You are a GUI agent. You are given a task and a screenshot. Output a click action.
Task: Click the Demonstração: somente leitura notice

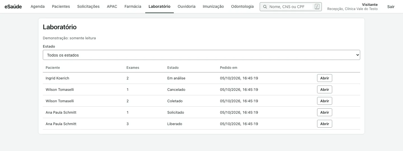(69, 38)
